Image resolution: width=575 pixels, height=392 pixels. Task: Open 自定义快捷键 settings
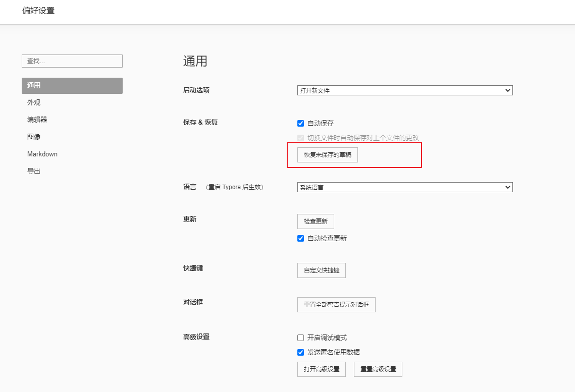coord(322,270)
